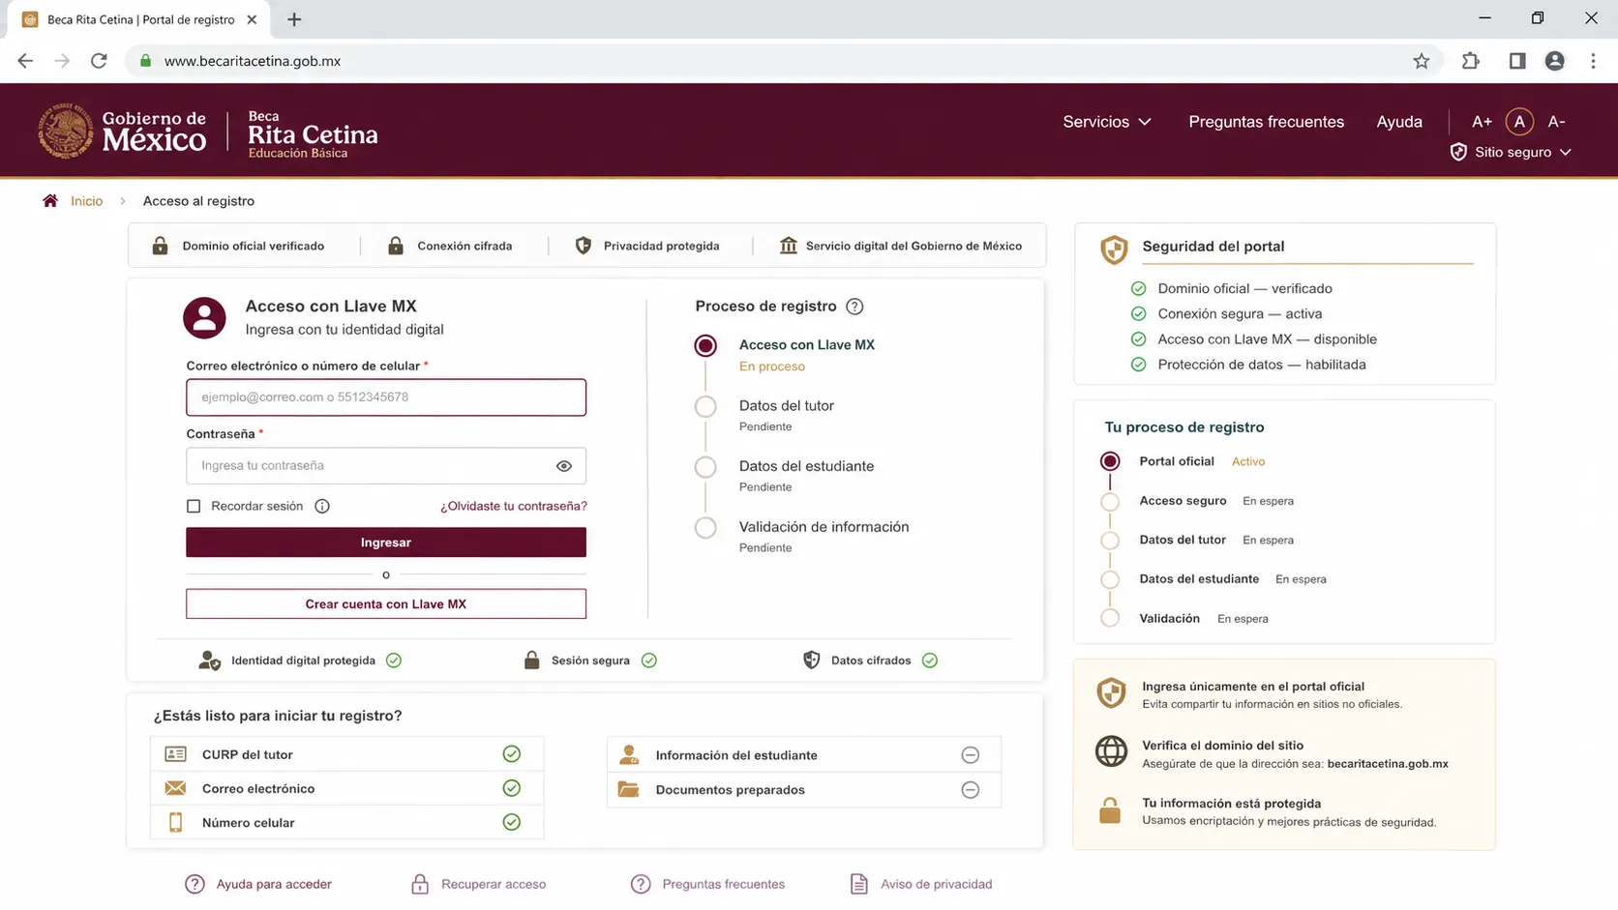Focus the correo electrónico o celular field

[x=386, y=397]
